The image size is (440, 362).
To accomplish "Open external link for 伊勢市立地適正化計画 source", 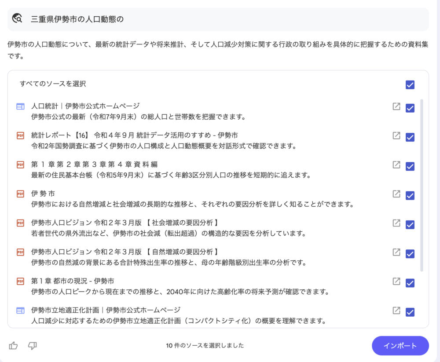I will (396, 311).
